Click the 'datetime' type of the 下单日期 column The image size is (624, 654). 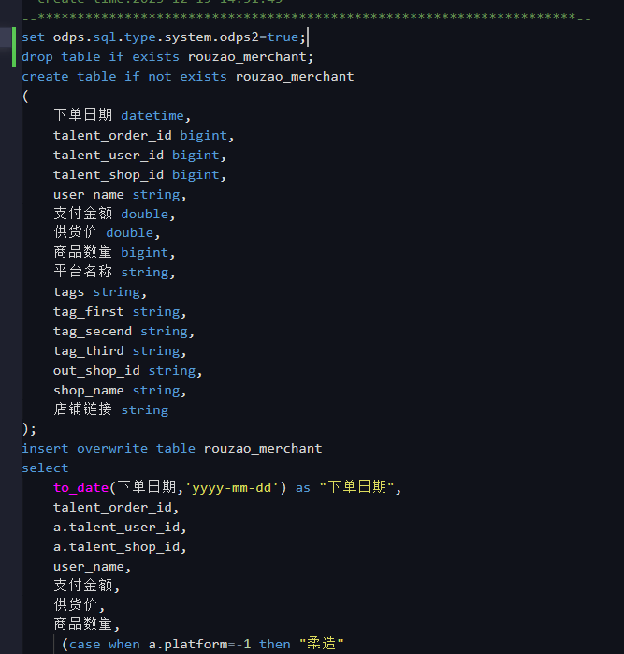point(152,115)
